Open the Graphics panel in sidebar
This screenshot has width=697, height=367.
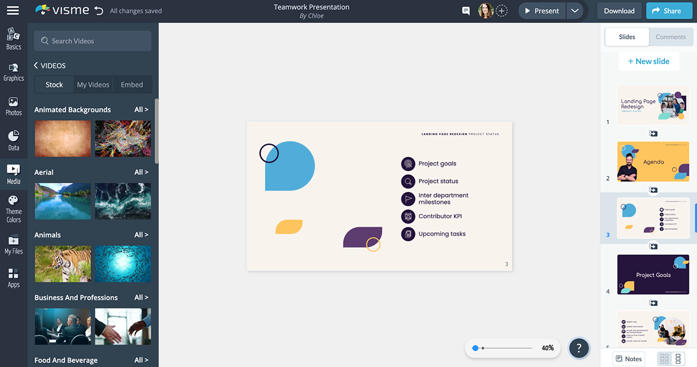(x=13, y=72)
